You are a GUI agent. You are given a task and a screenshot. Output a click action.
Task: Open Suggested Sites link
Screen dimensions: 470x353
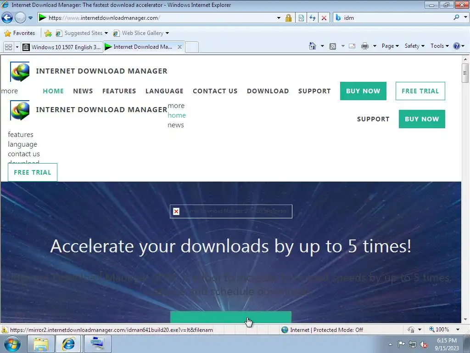coord(82,33)
